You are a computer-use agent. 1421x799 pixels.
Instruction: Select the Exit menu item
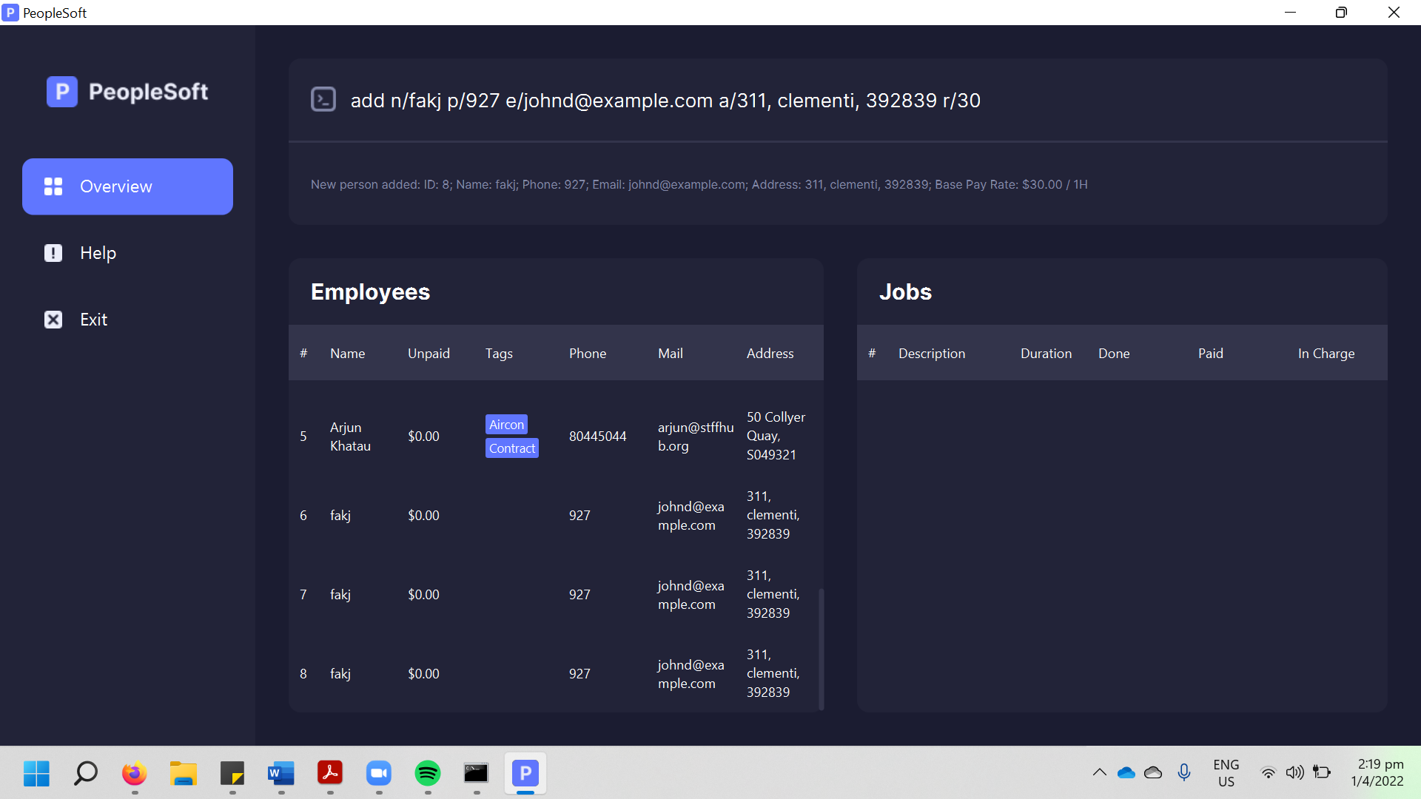tap(93, 320)
